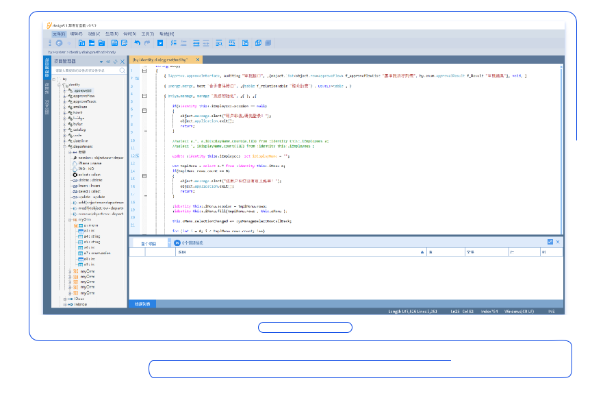Close the 'by identity dialog method by' tab
616x411 pixels.
pyautogui.click(x=198, y=60)
